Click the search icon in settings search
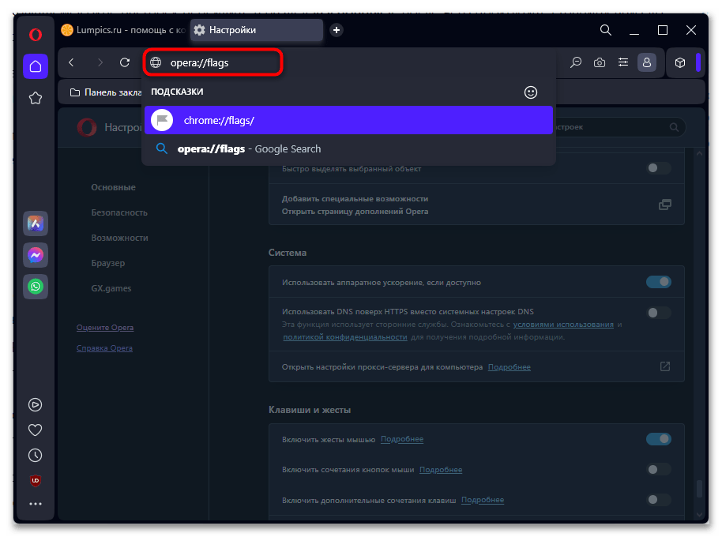 pos(674,127)
